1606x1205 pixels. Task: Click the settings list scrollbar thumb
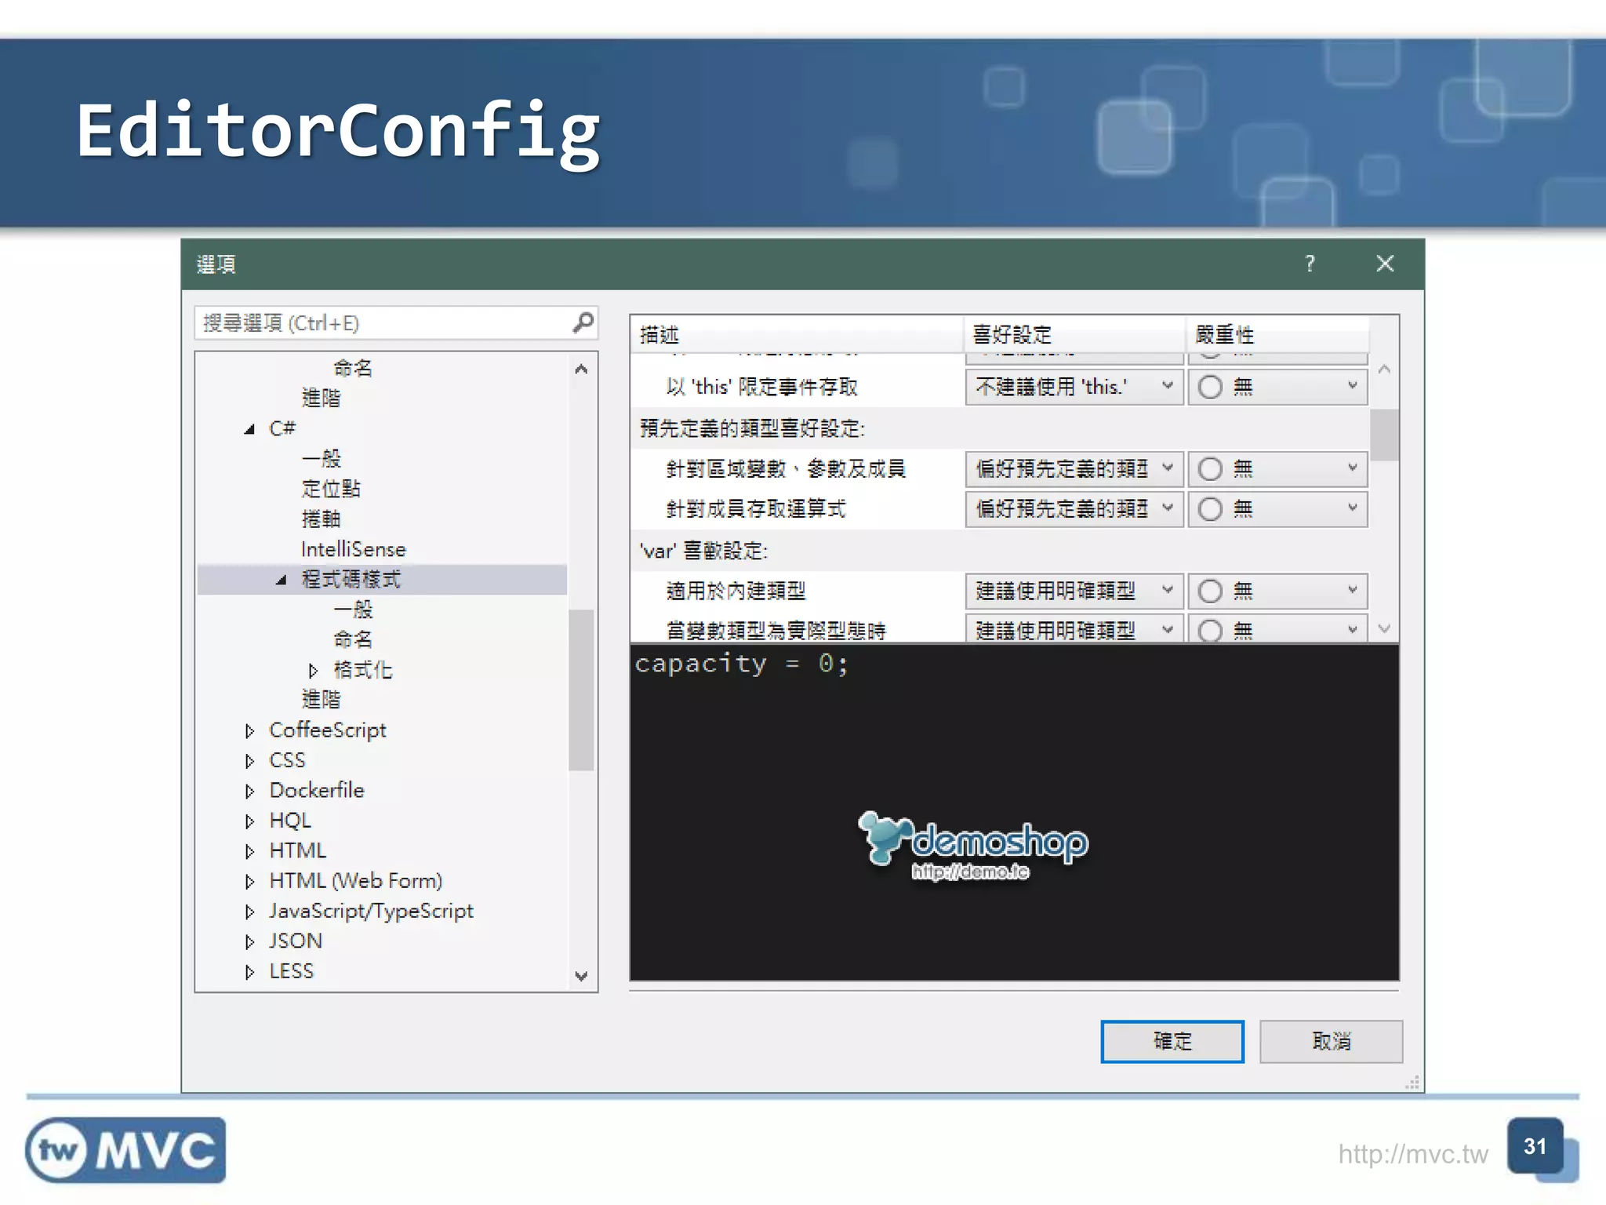coord(1385,435)
